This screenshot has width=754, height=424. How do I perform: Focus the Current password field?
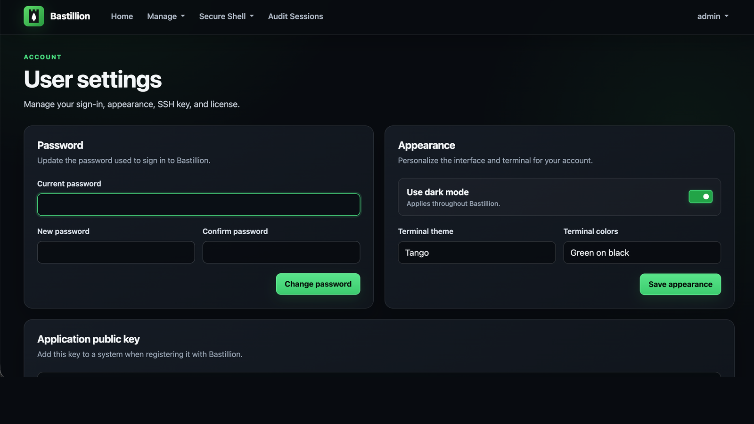pos(199,204)
